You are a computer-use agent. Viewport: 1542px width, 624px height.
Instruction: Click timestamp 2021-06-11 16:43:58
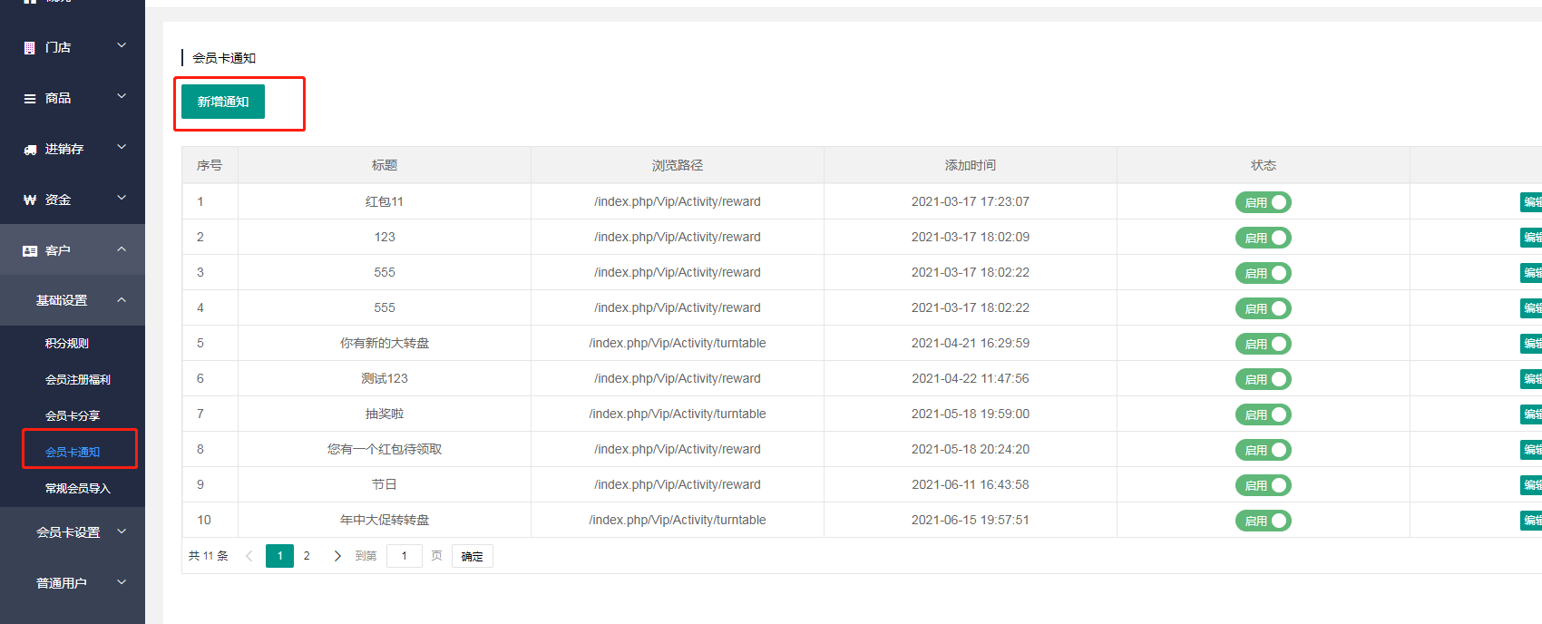click(971, 484)
